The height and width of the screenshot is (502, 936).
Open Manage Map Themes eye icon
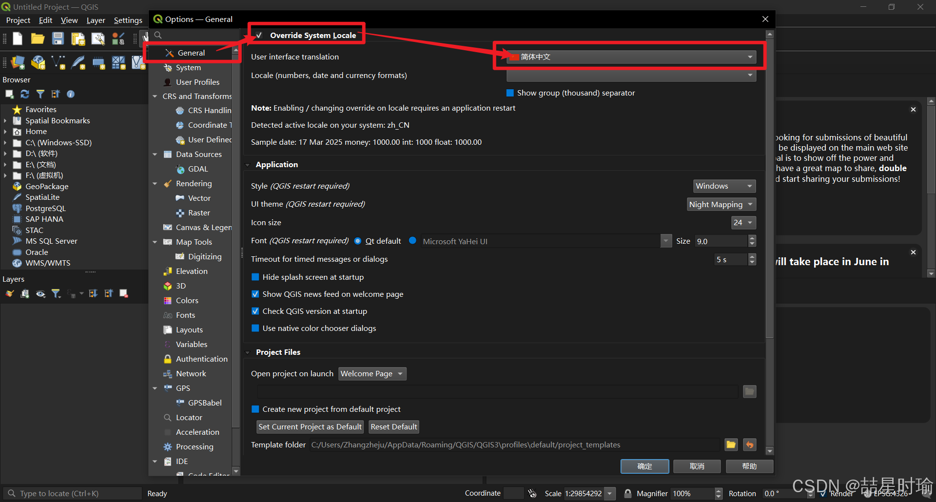point(40,293)
